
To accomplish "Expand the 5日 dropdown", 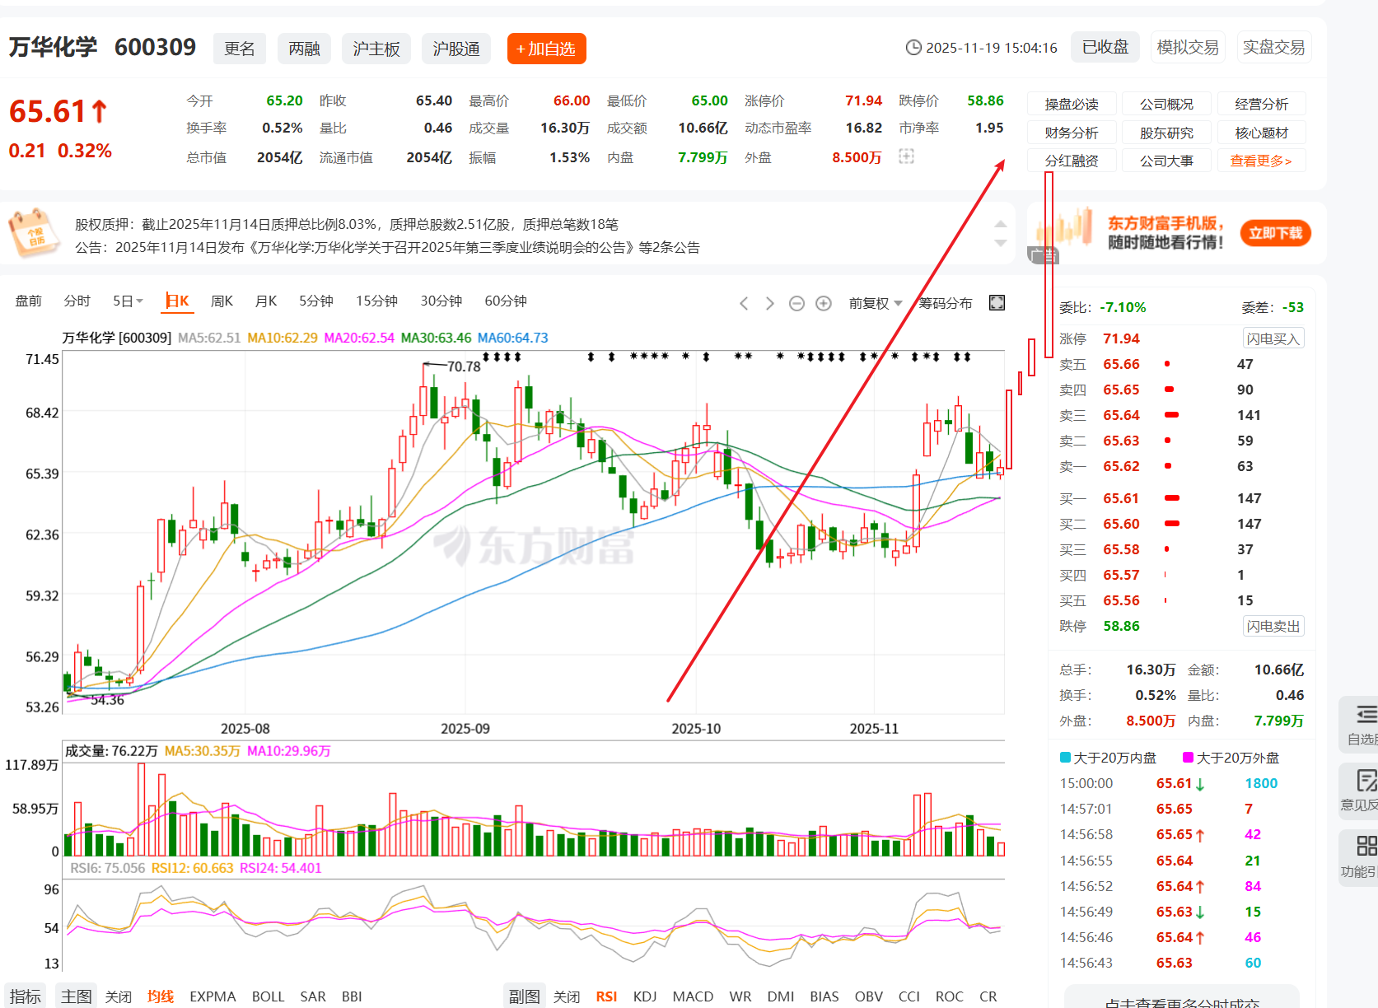I will 128,301.
